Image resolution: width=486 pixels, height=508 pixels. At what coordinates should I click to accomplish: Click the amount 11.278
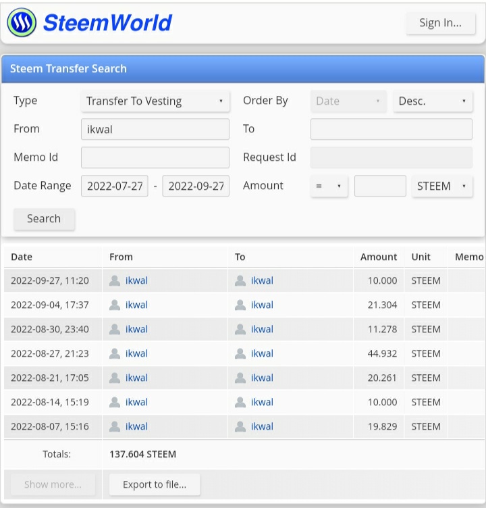tap(383, 329)
